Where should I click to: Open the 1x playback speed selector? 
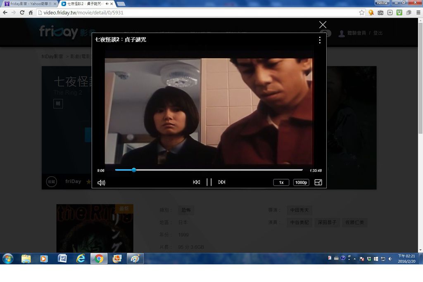[281, 182]
